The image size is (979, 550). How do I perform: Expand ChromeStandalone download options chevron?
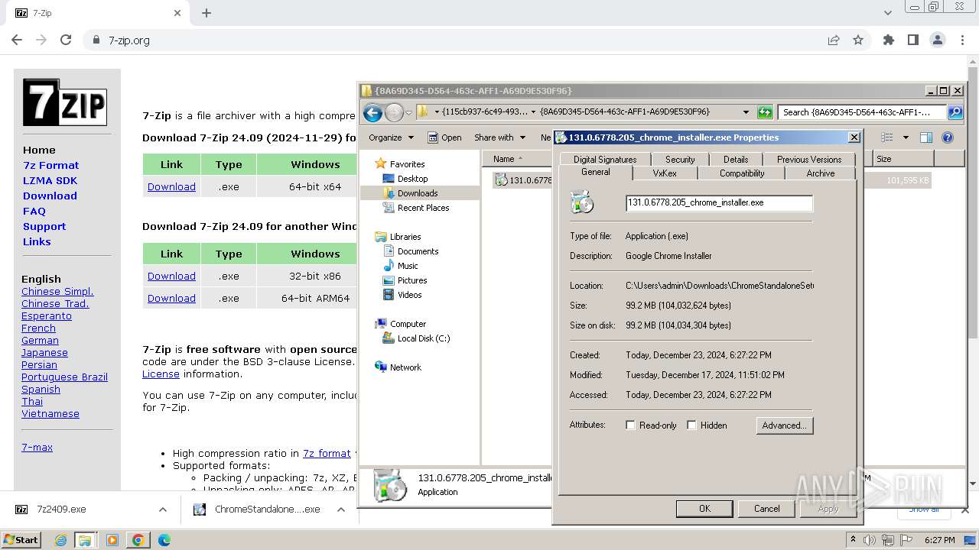coord(341,510)
